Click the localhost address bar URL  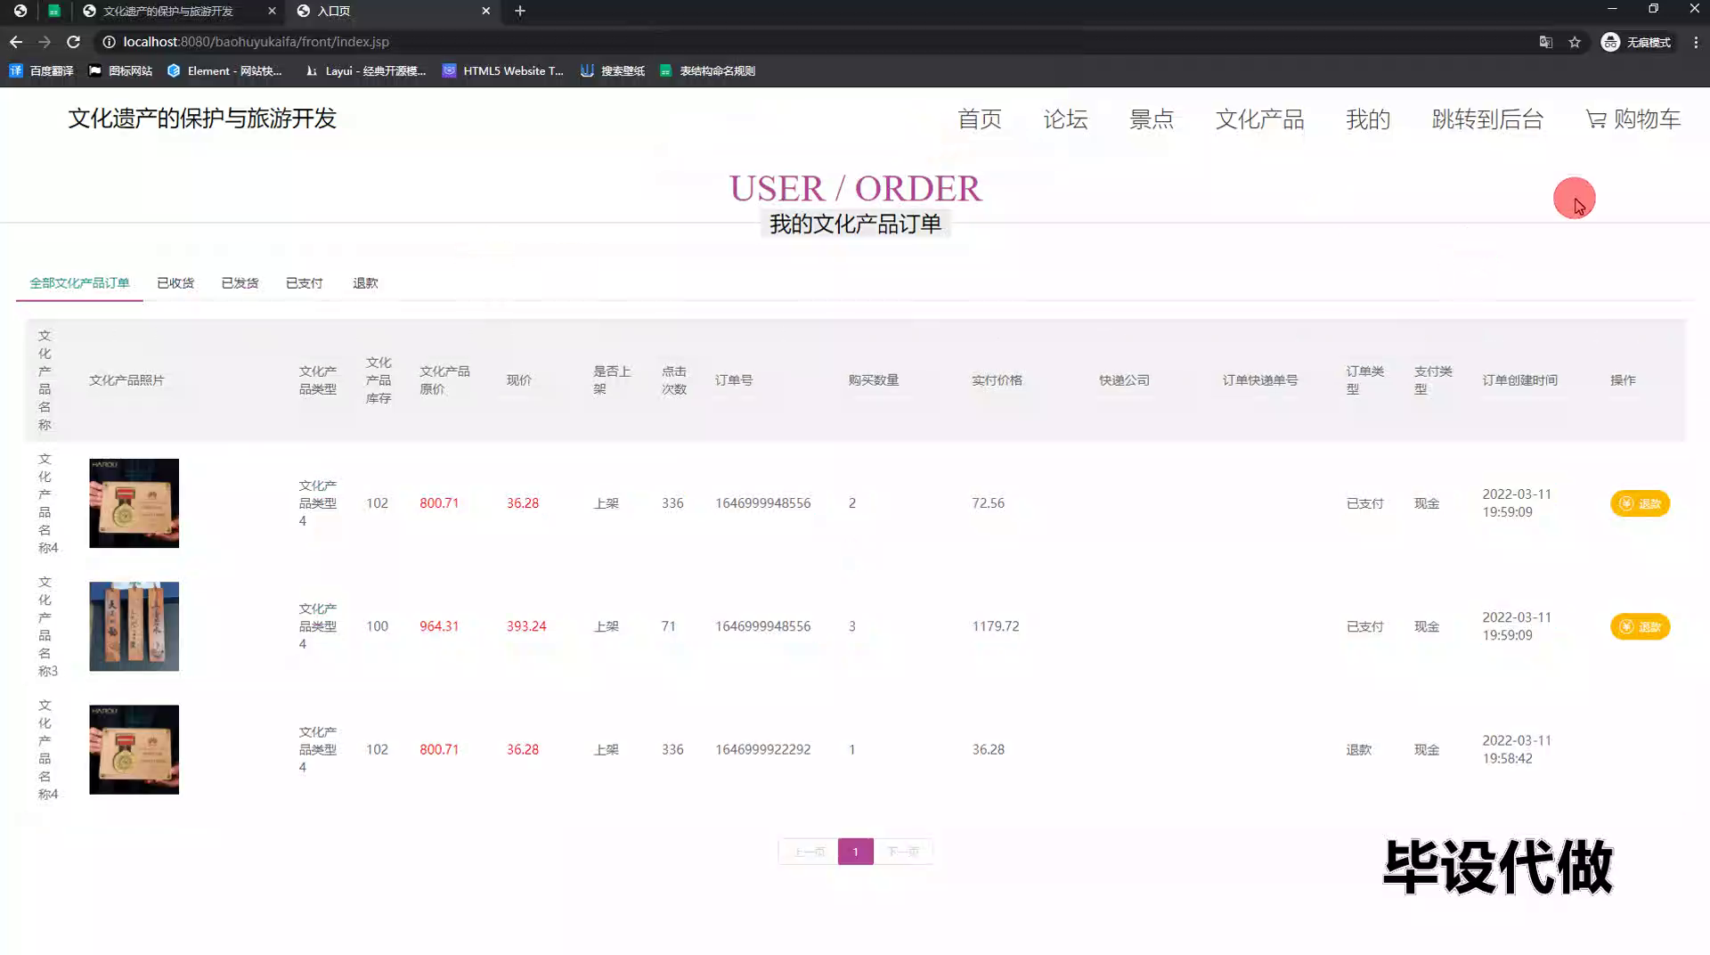(256, 42)
